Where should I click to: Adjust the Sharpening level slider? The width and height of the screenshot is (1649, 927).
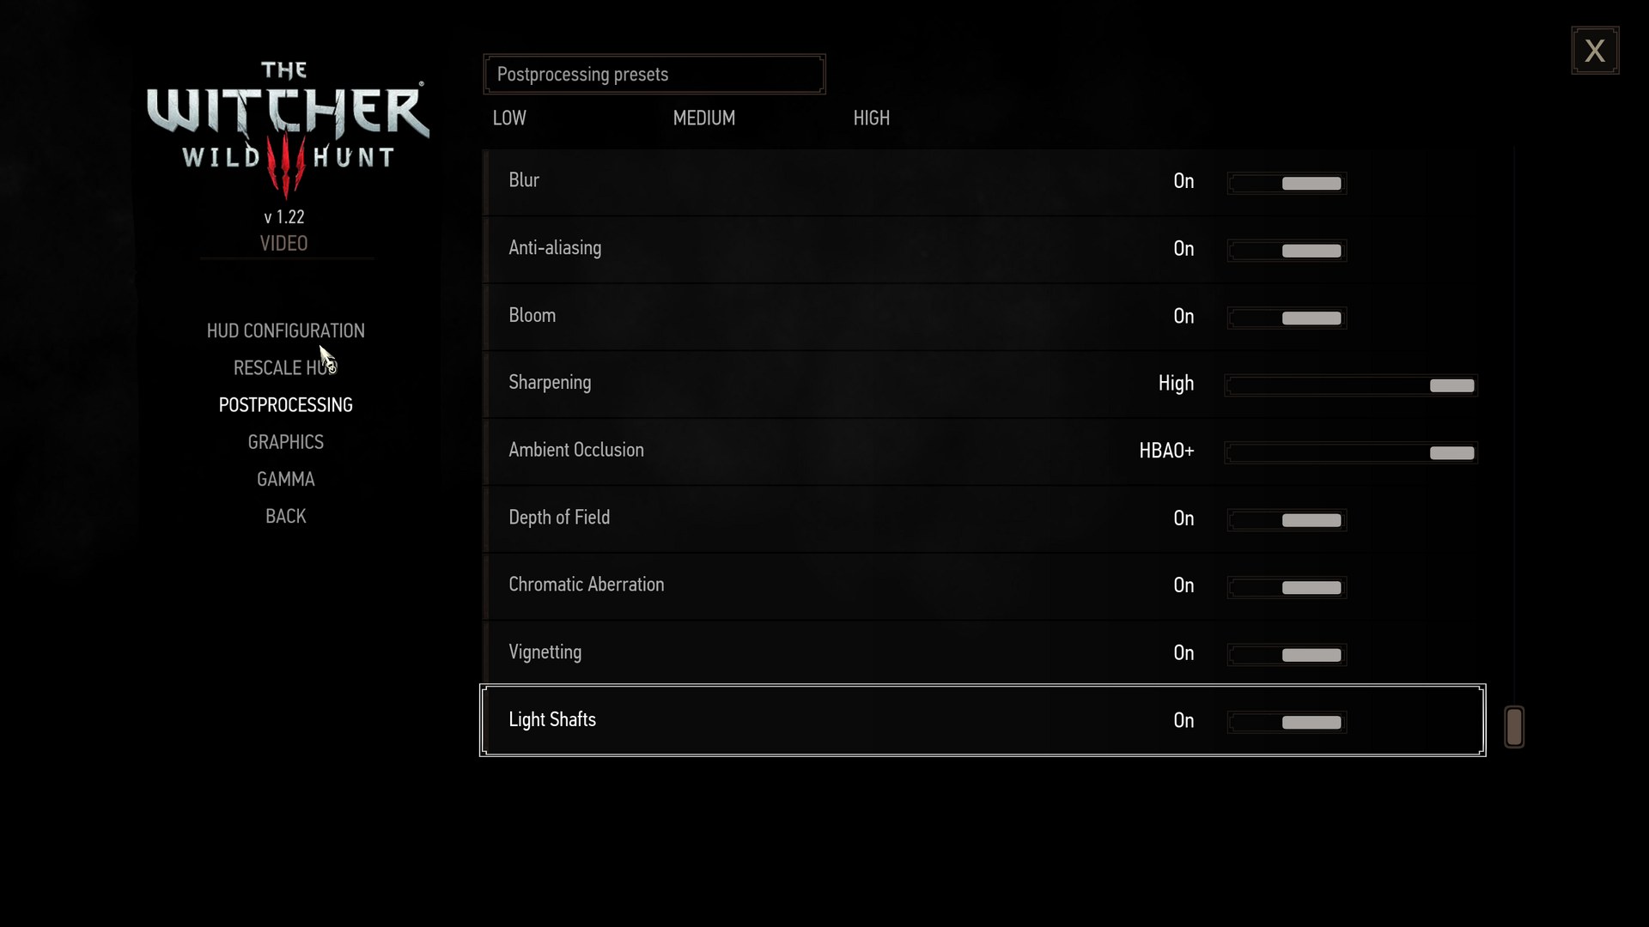[x=1452, y=385]
